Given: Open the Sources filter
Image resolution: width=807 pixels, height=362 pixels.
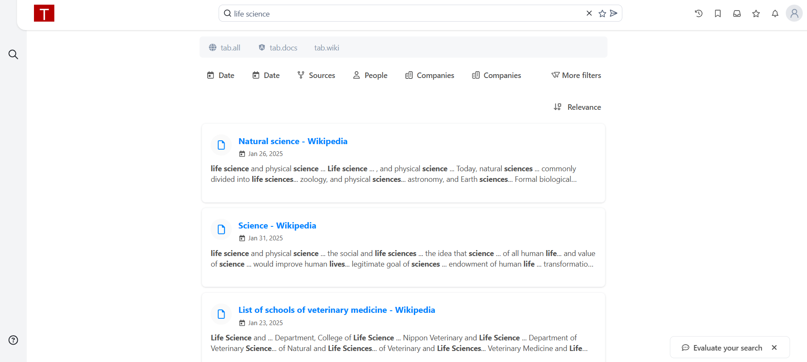Looking at the screenshot, I should 316,75.
